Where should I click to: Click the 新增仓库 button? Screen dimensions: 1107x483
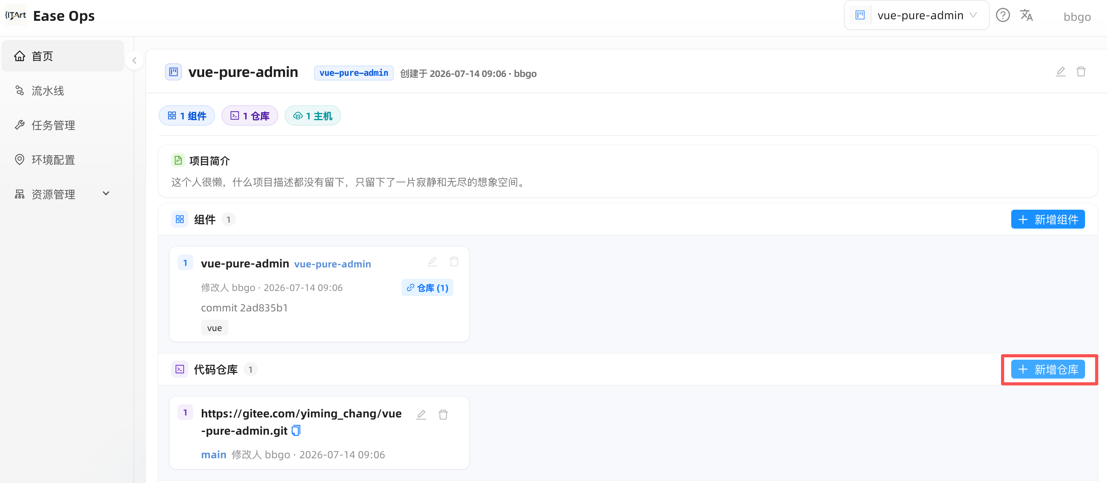click(1048, 369)
